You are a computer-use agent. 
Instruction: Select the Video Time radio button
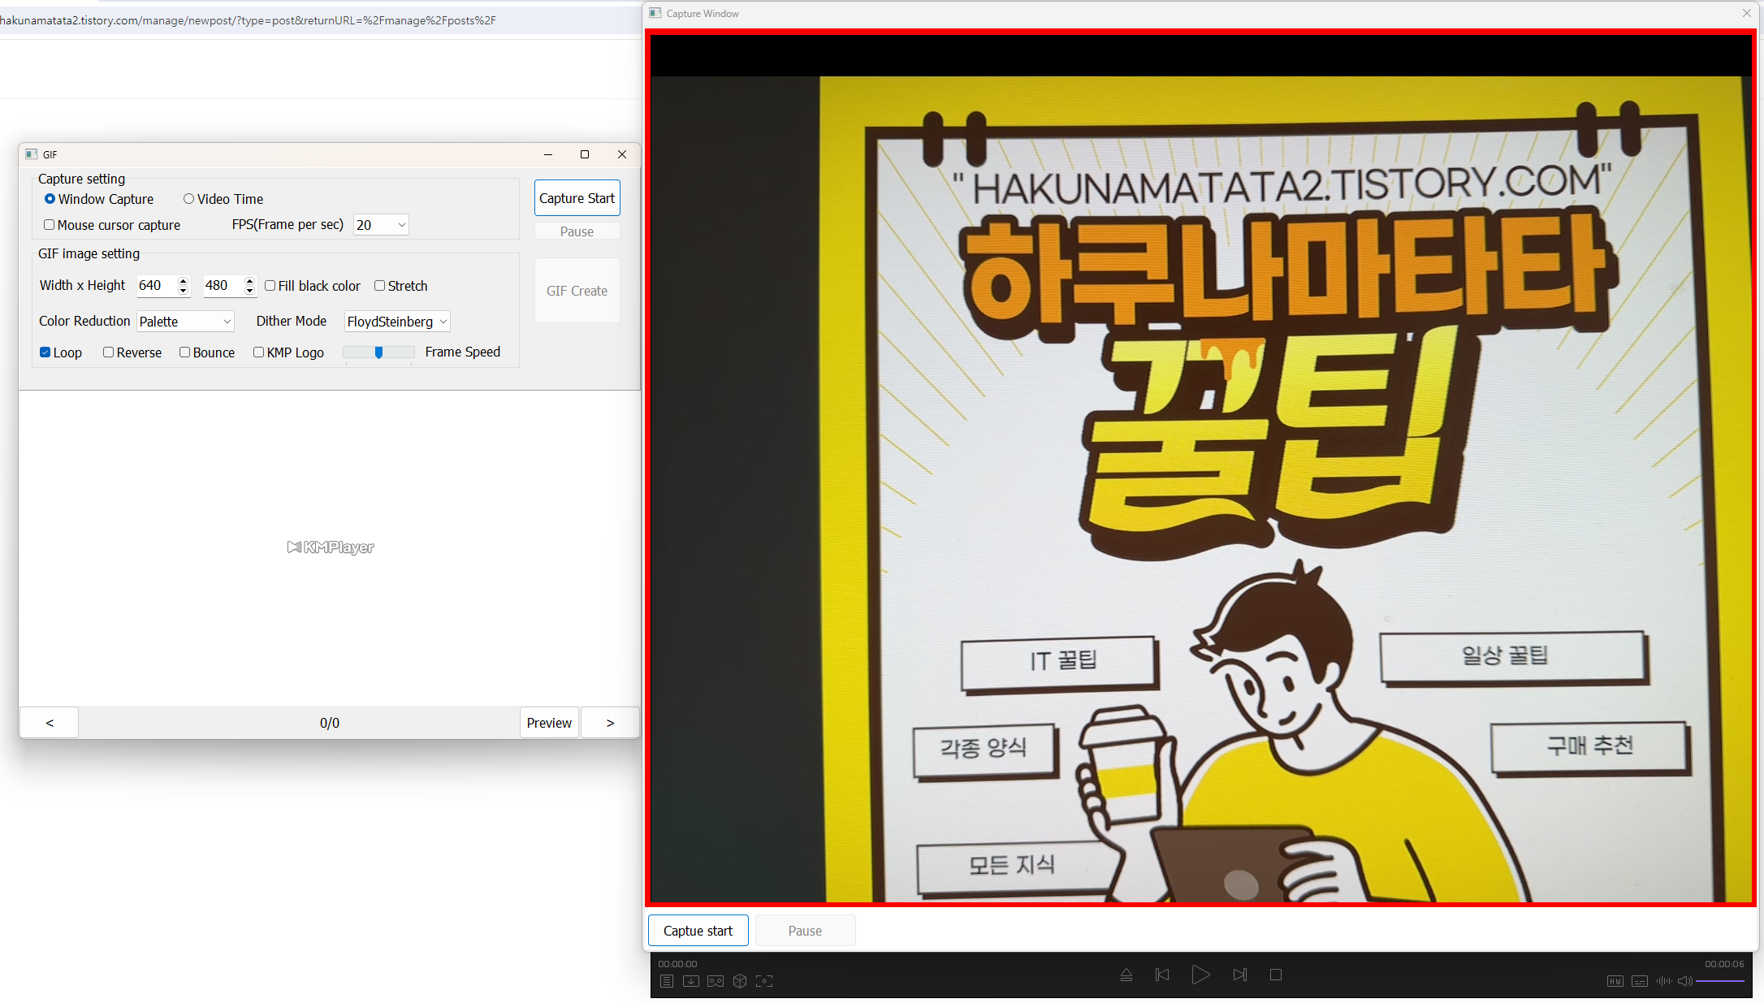188,199
